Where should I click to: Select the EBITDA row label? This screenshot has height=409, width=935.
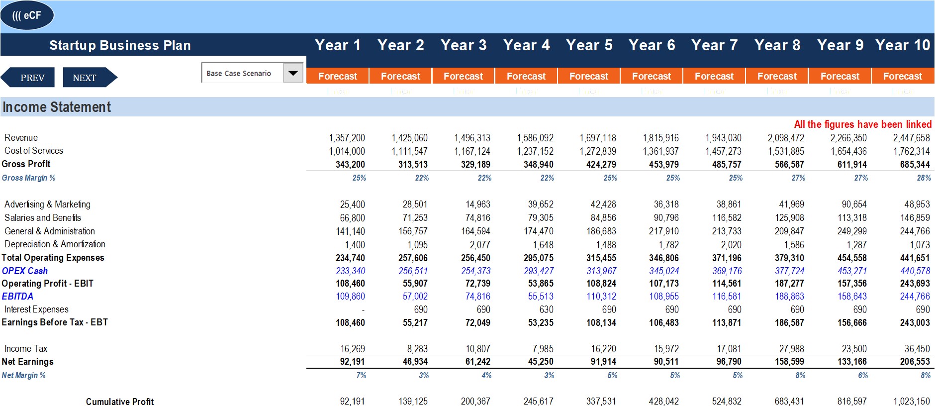click(17, 297)
